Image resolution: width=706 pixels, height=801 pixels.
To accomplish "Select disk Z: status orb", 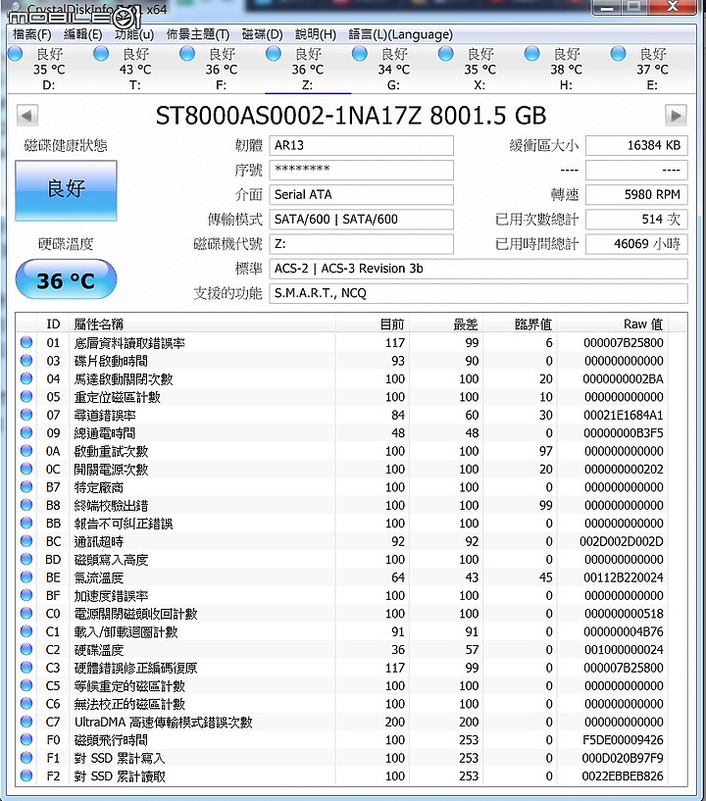I will coord(274,53).
